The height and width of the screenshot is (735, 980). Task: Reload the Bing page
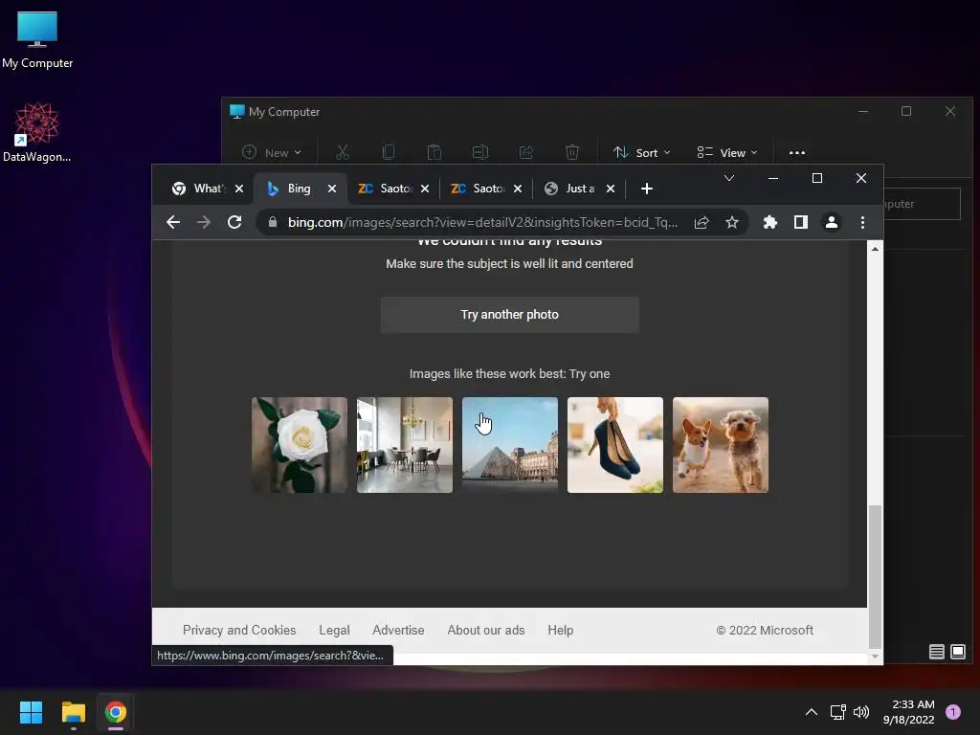pyautogui.click(x=234, y=222)
